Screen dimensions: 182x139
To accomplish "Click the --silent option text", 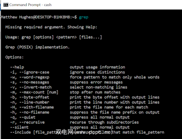I will tap(19, 127).
